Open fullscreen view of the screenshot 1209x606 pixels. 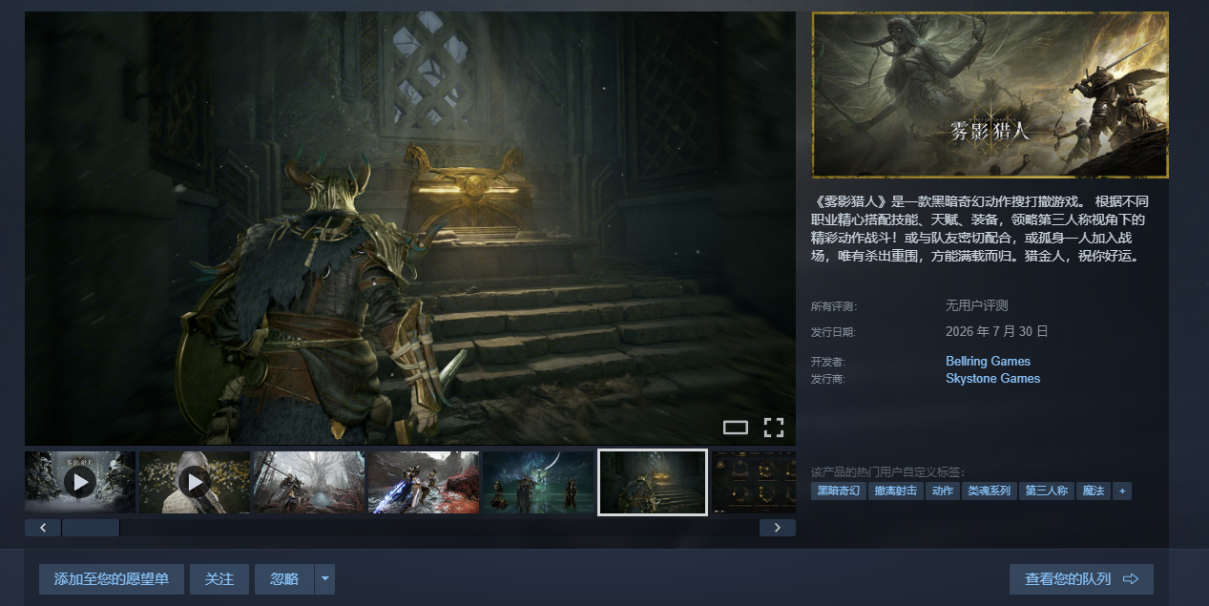(x=774, y=428)
